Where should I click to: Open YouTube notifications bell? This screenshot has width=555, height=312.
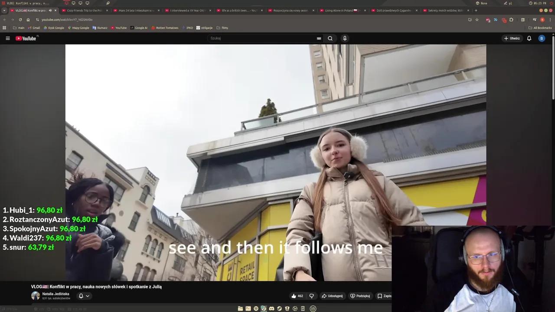(x=529, y=38)
